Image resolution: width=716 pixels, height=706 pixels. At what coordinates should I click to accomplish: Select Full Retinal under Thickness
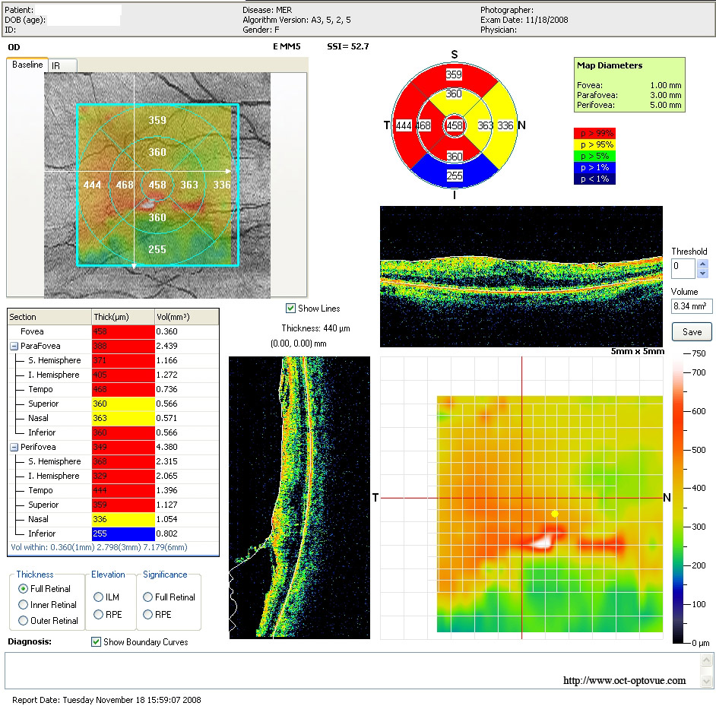click(23, 589)
